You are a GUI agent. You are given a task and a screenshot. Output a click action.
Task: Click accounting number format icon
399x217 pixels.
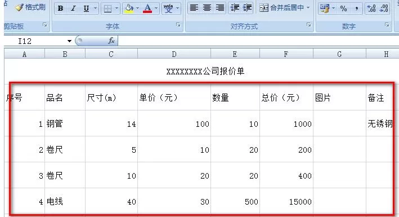(325, 8)
